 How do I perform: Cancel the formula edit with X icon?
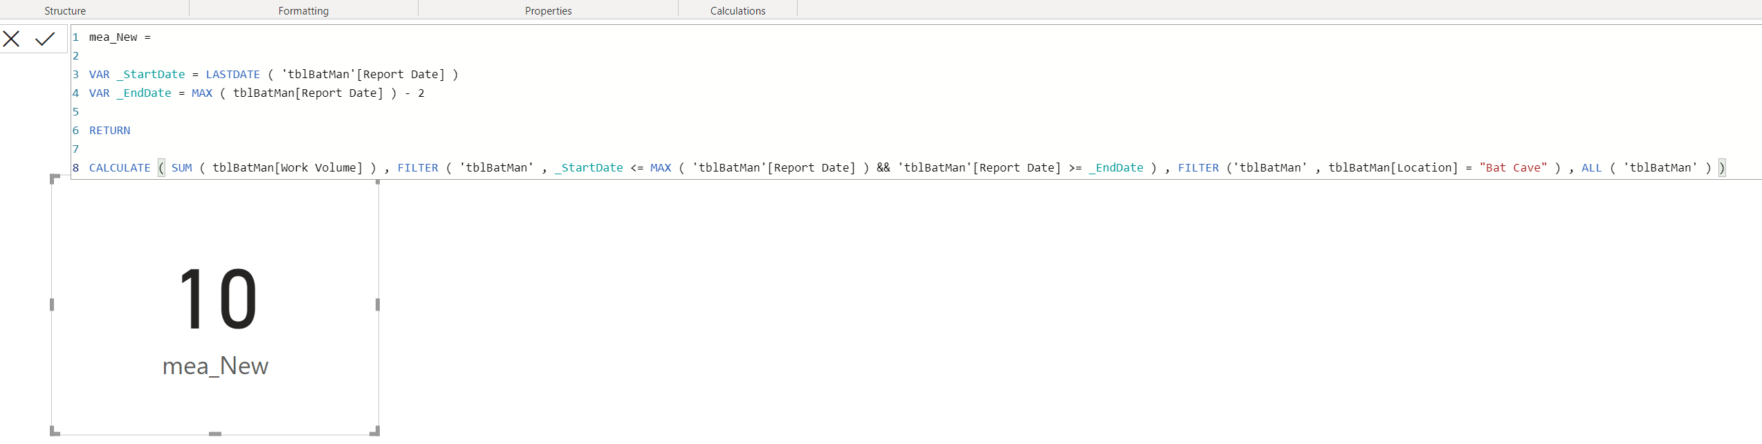pyautogui.click(x=11, y=39)
